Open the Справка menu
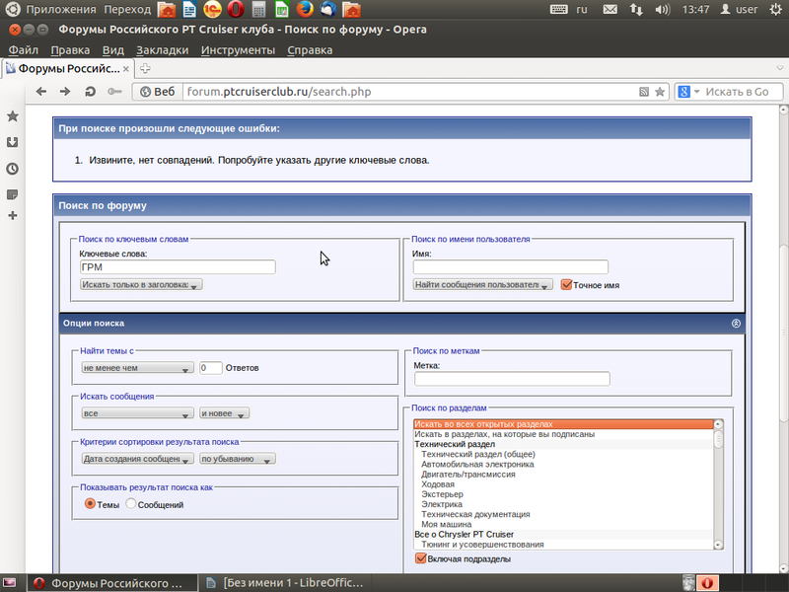The image size is (789, 592). [310, 50]
